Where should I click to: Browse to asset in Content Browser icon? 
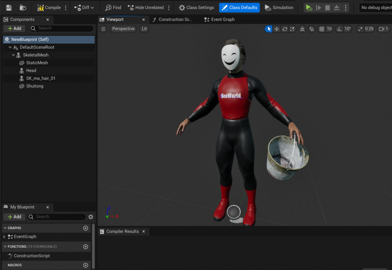[x=23, y=8]
